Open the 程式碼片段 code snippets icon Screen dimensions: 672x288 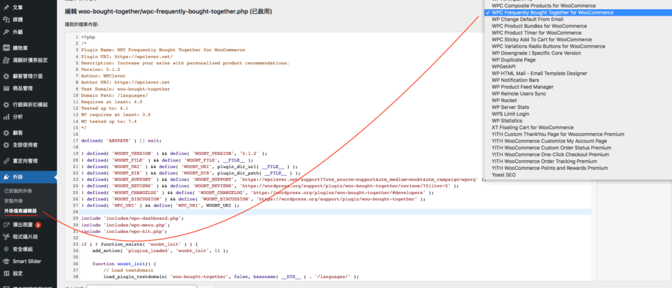coord(6,237)
